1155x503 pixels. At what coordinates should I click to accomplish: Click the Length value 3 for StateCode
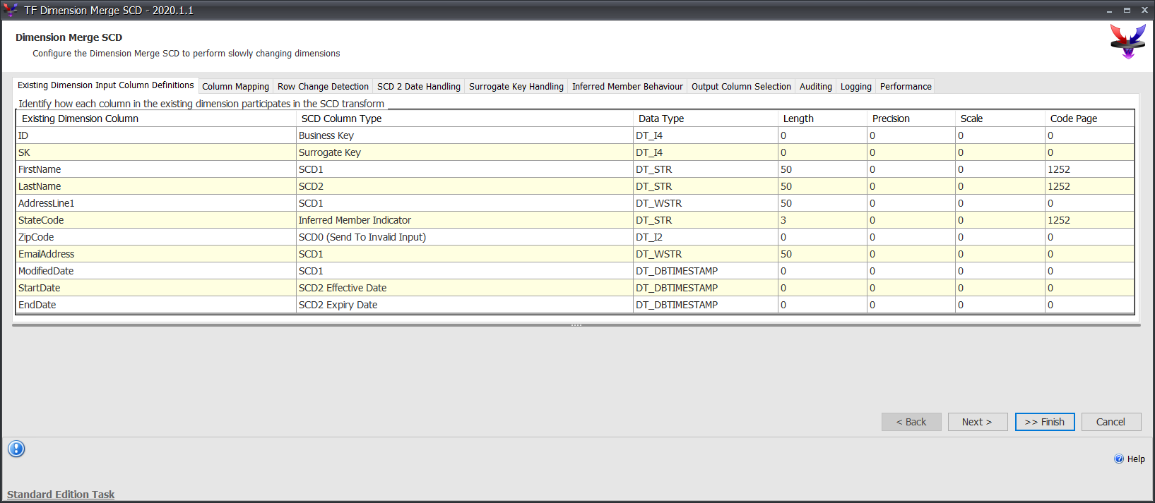822,220
